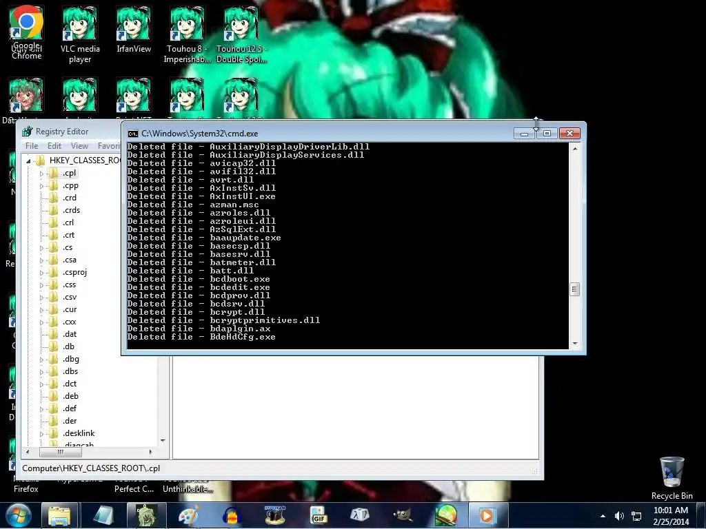Image resolution: width=706 pixels, height=529 pixels.
Task: Click the cmd window vertical scroll thumb
Action: click(574, 289)
